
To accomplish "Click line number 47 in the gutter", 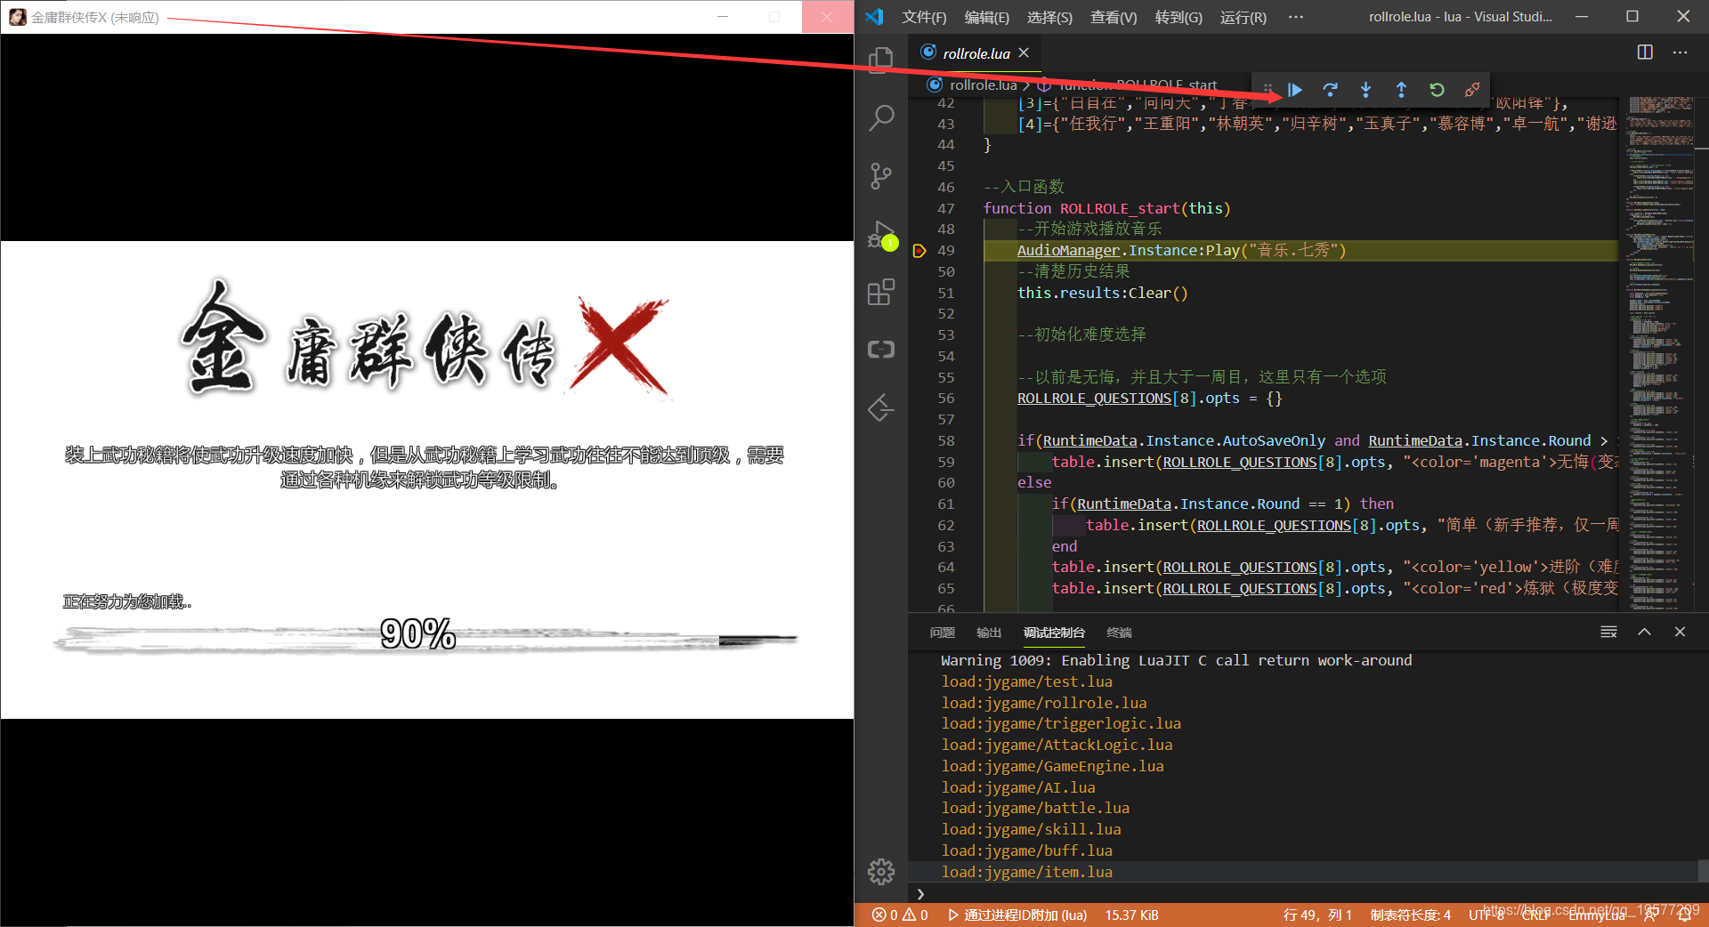I will 945,208.
